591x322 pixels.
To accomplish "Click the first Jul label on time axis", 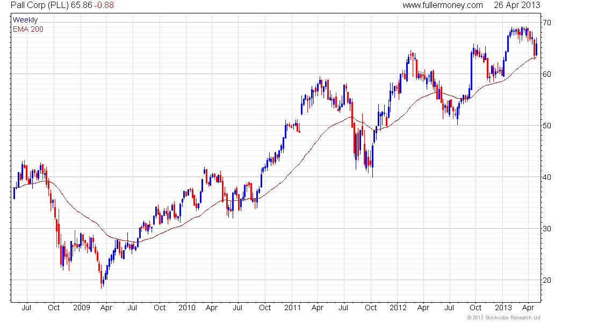I will [26, 308].
